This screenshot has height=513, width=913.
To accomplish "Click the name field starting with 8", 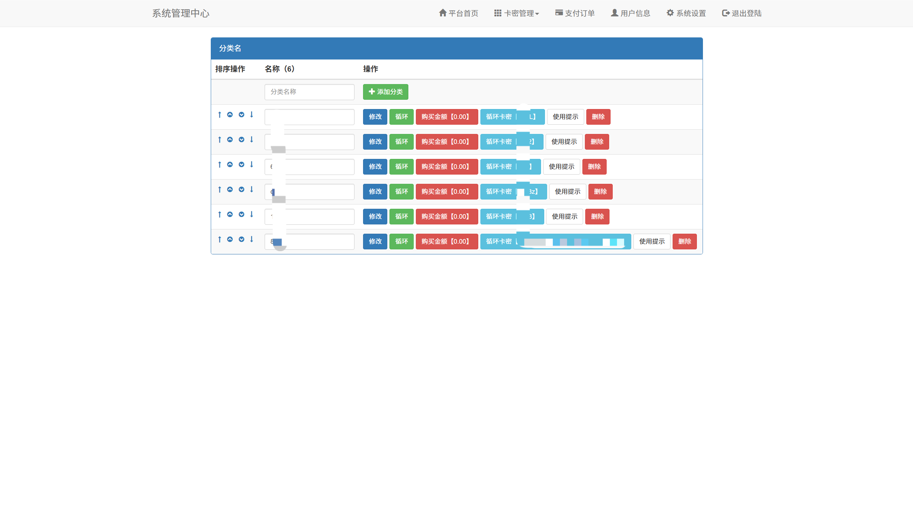I will (310, 242).
